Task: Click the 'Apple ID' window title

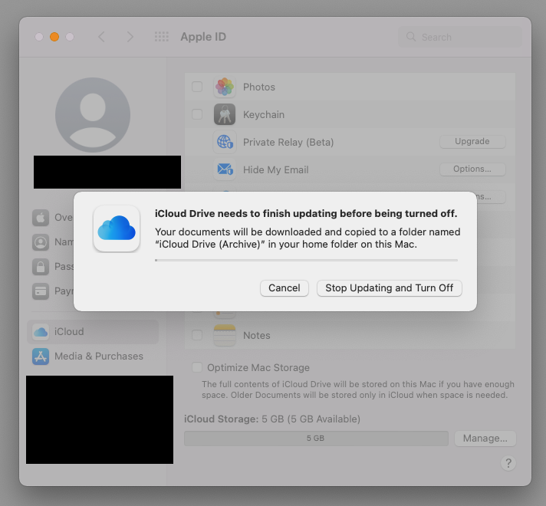Action: 203,37
